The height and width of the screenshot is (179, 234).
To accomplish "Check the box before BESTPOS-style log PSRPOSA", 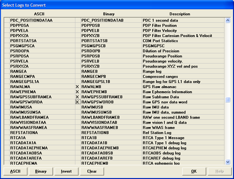I will pos(6,56).
